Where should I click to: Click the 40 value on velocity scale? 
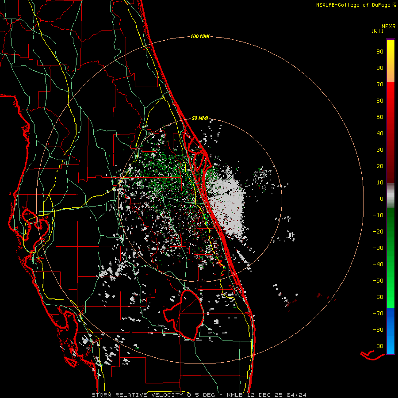380,134
